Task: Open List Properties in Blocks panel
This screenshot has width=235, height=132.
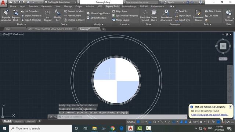Action: coord(30,11)
